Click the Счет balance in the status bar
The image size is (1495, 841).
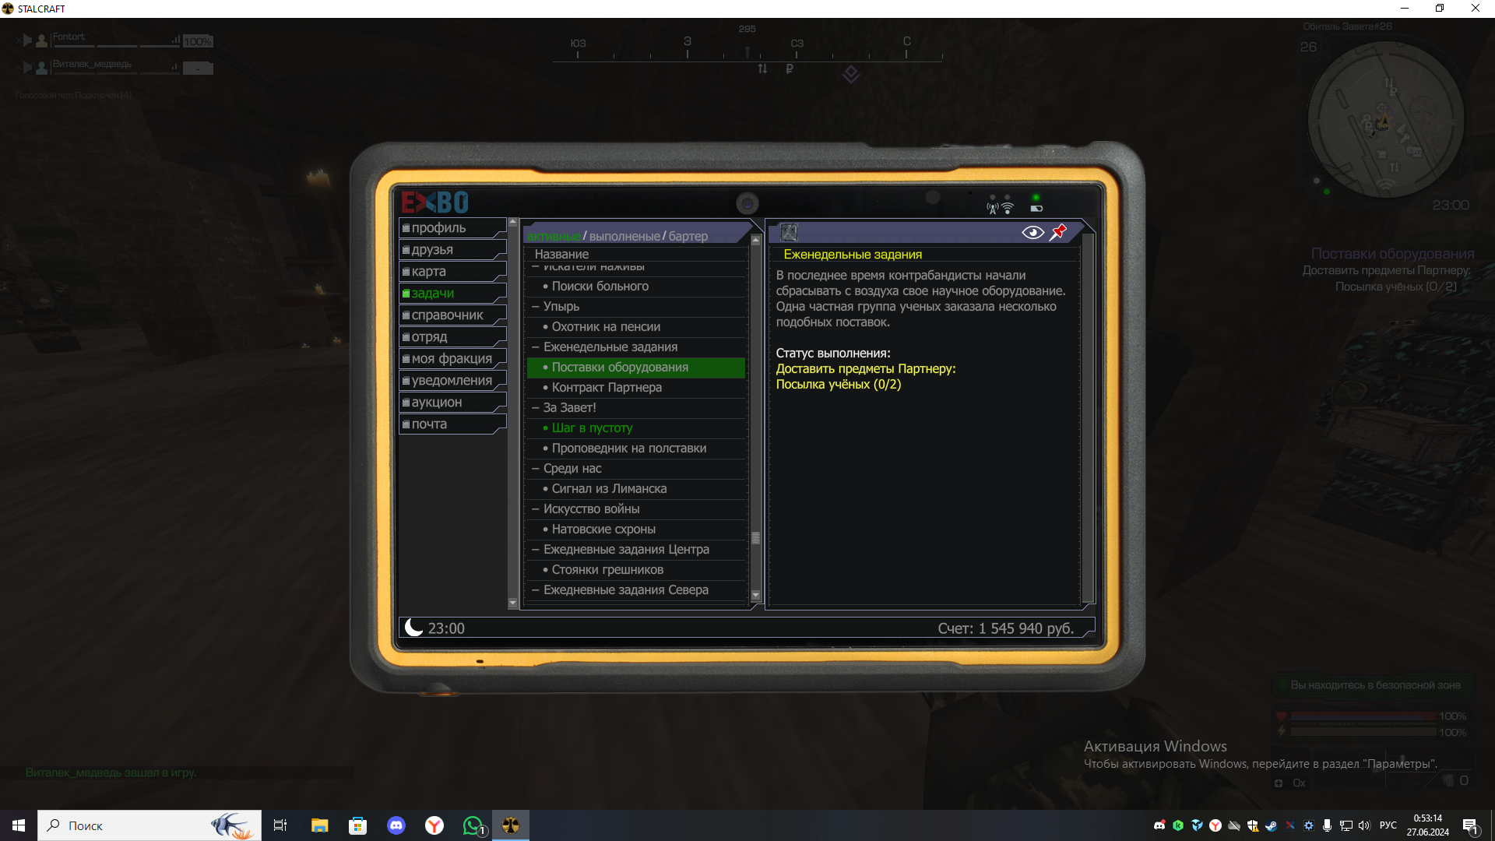(x=1005, y=628)
